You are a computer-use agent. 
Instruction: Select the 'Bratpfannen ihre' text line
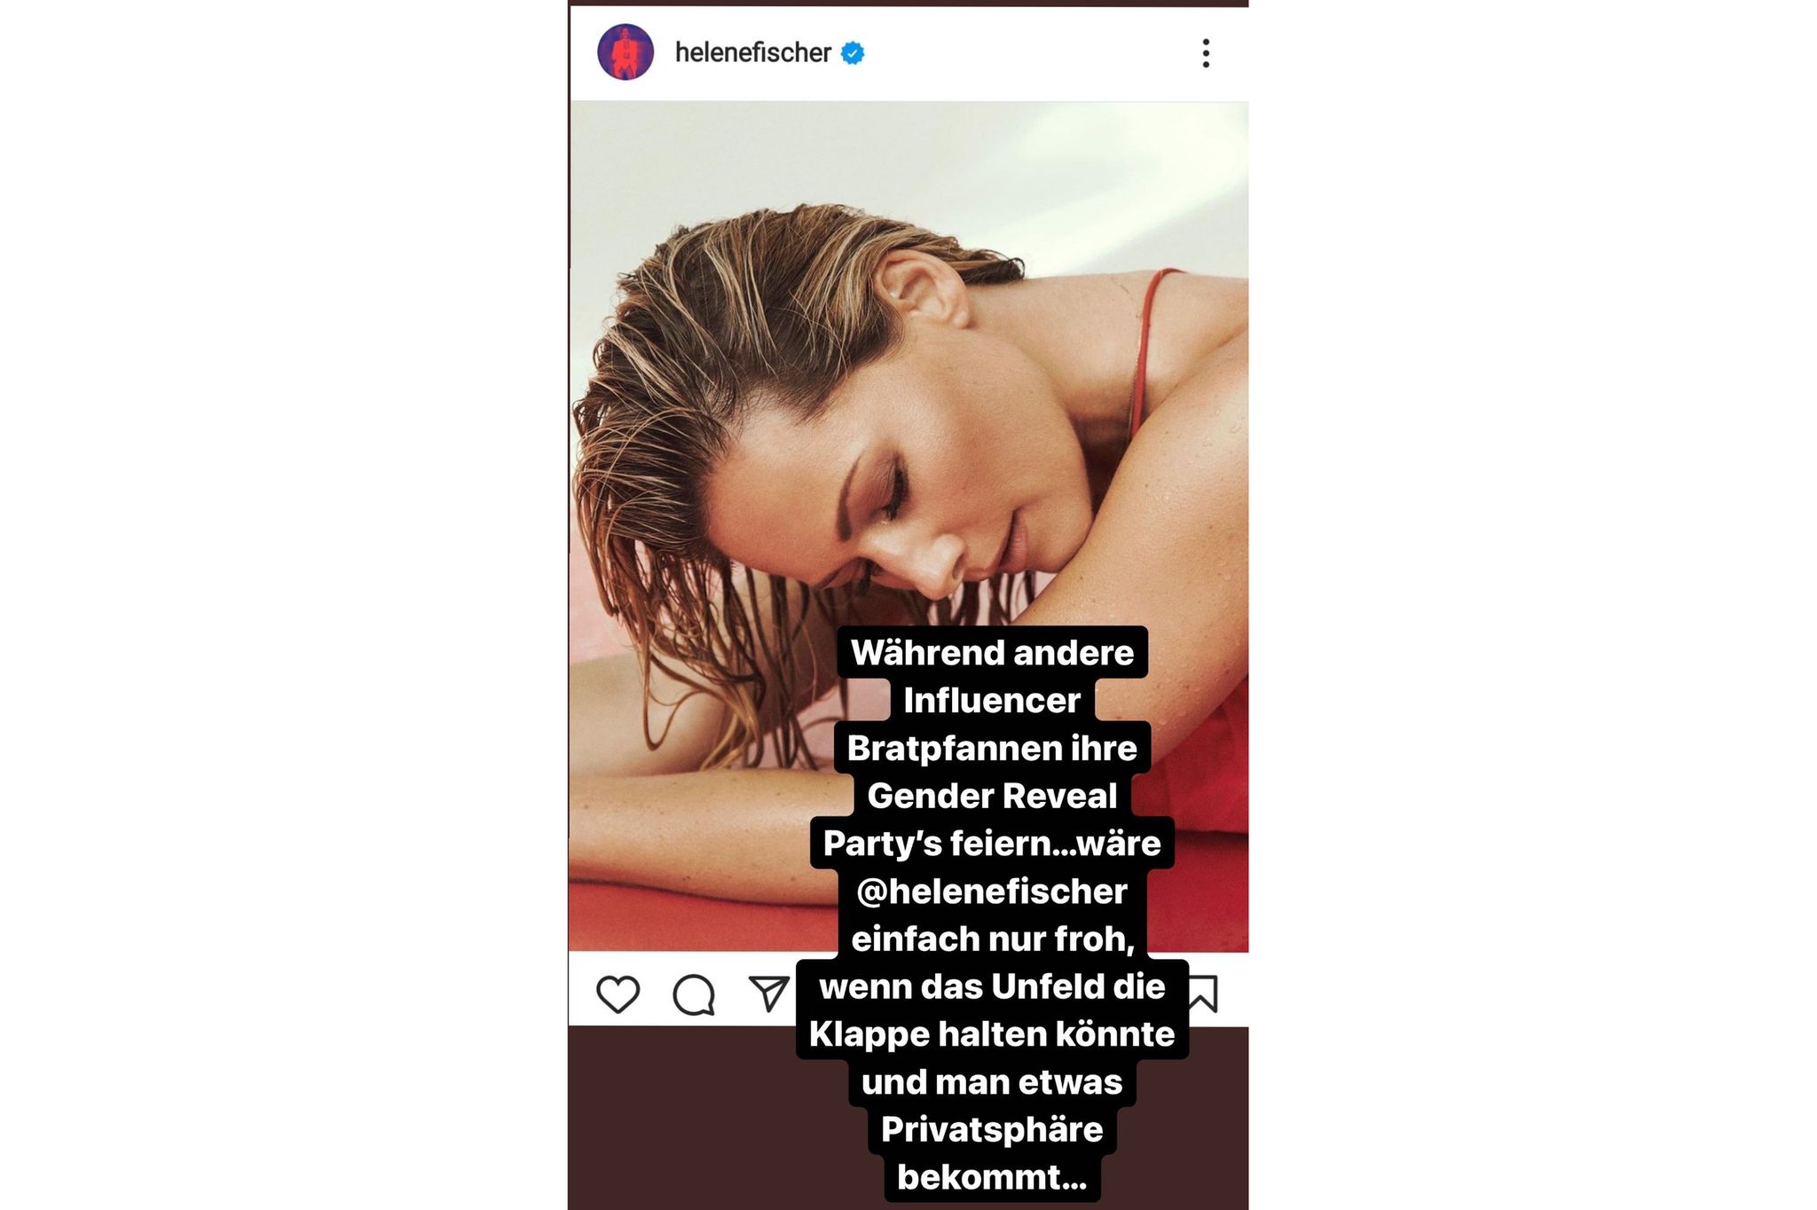pyautogui.click(x=992, y=748)
